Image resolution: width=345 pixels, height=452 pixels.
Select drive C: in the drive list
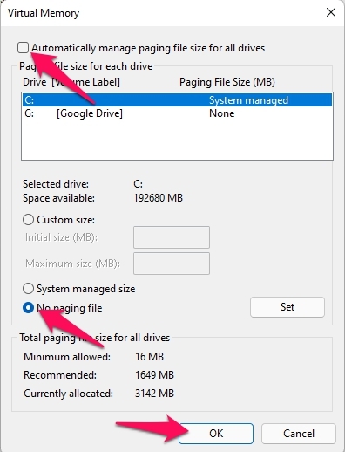tap(177, 100)
